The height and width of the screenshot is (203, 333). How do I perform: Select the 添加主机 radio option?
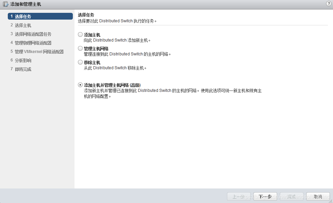[80, 34]
